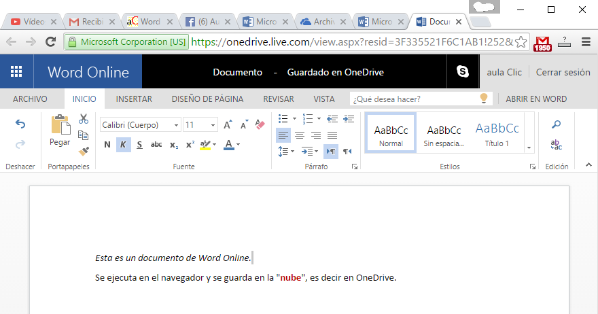Apply yellow highlight color
This screenshot has height=314, width=598.
pyautogui.click(x=205, y=145)
